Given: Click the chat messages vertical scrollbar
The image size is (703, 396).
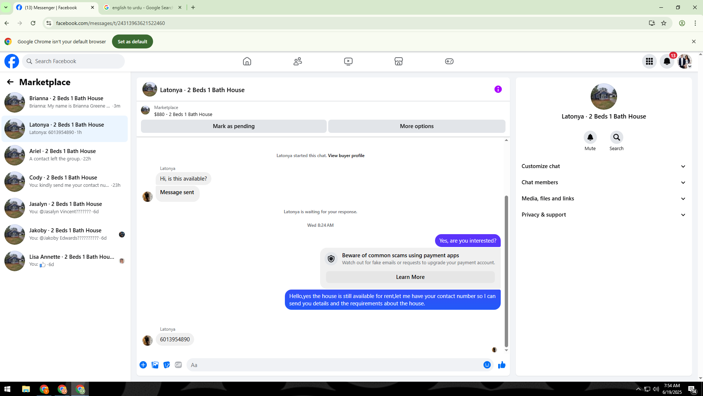Looking at the screenshot, I should [506, 271].
